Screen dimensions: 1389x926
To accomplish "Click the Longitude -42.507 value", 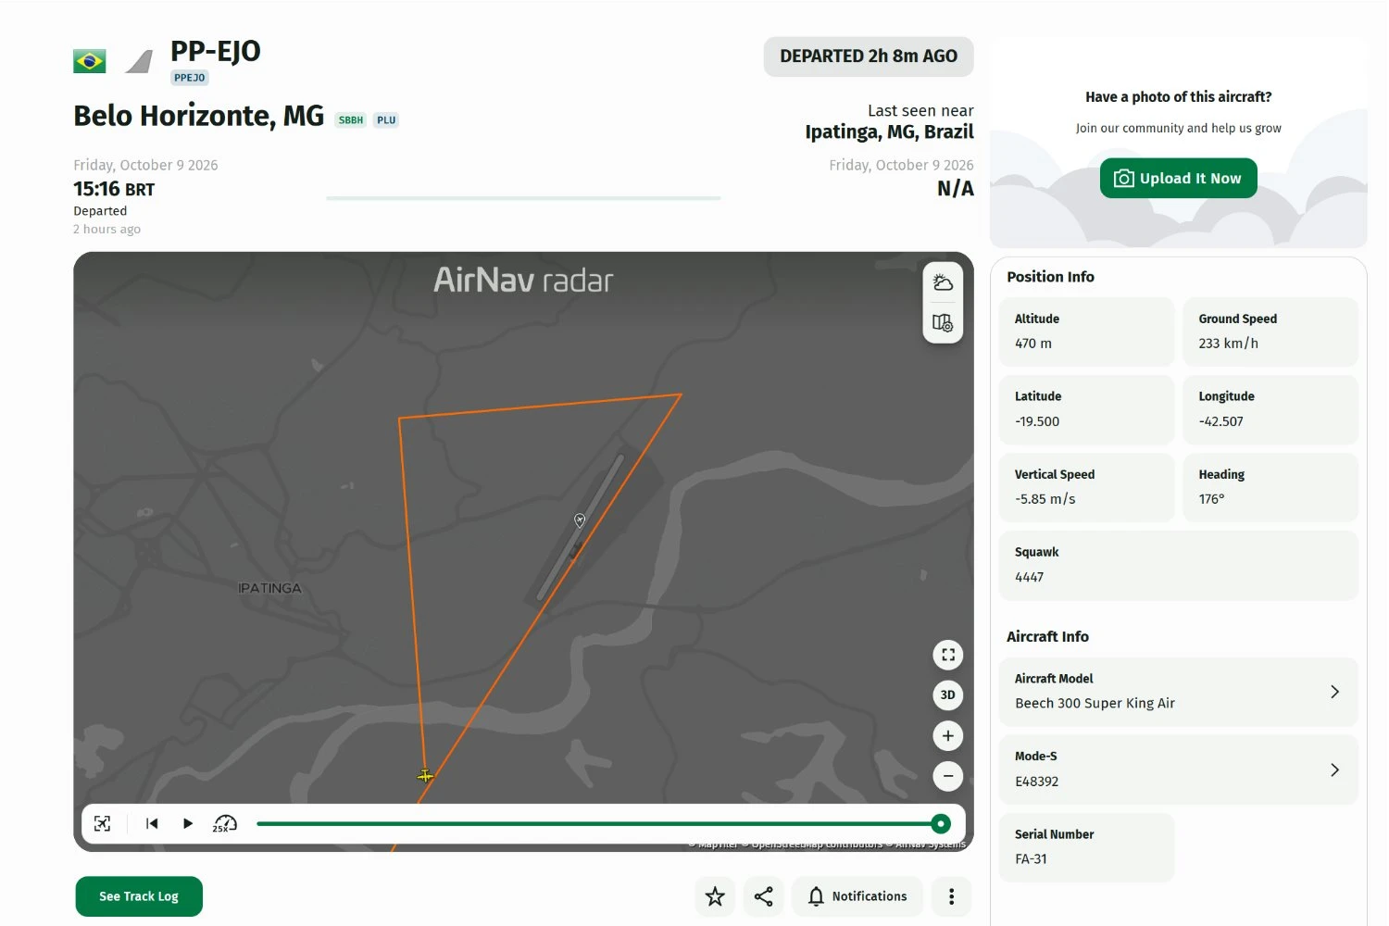I will (x=1221, y=421).
